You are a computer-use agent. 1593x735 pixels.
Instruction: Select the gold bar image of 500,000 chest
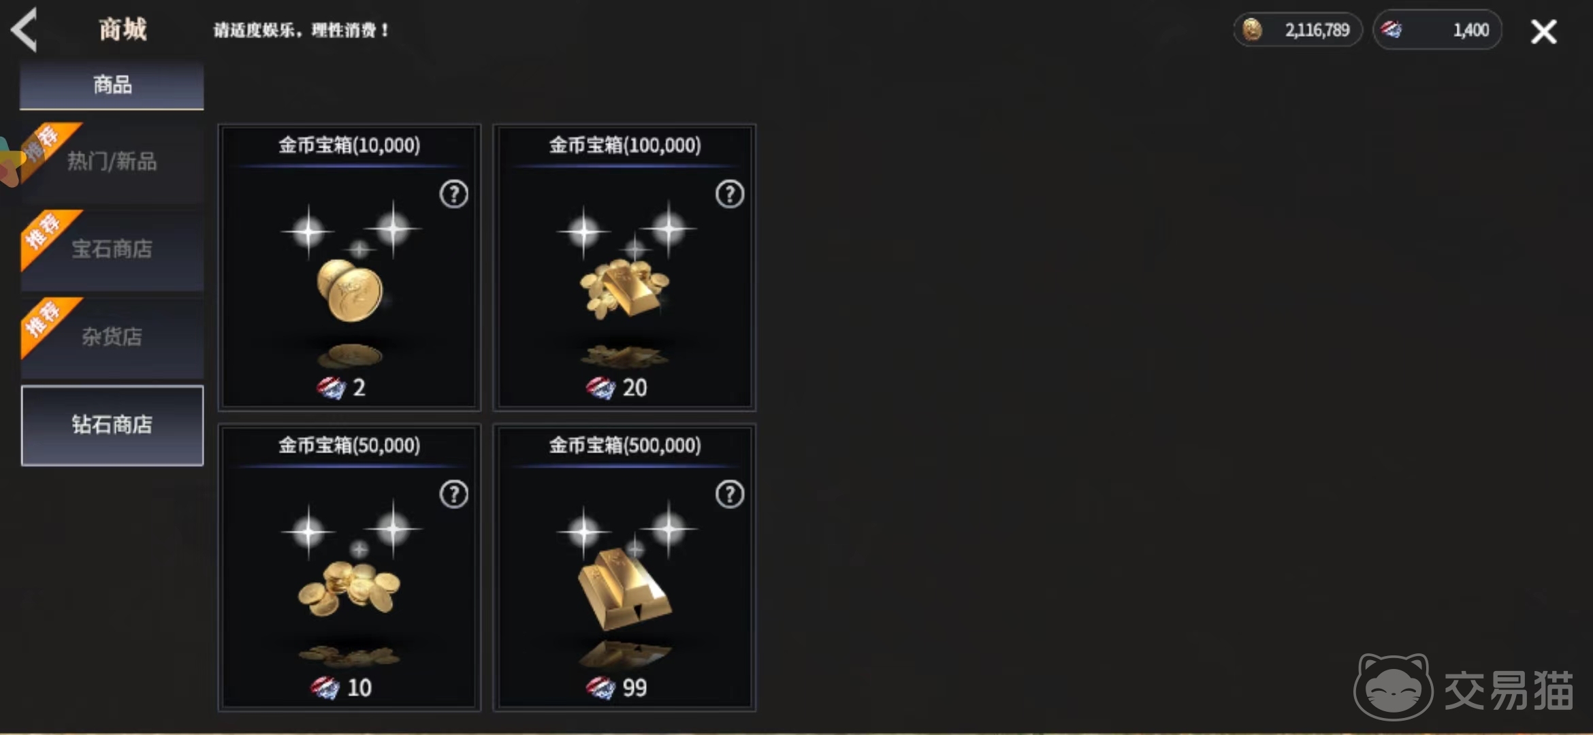(x=624, y=589)
